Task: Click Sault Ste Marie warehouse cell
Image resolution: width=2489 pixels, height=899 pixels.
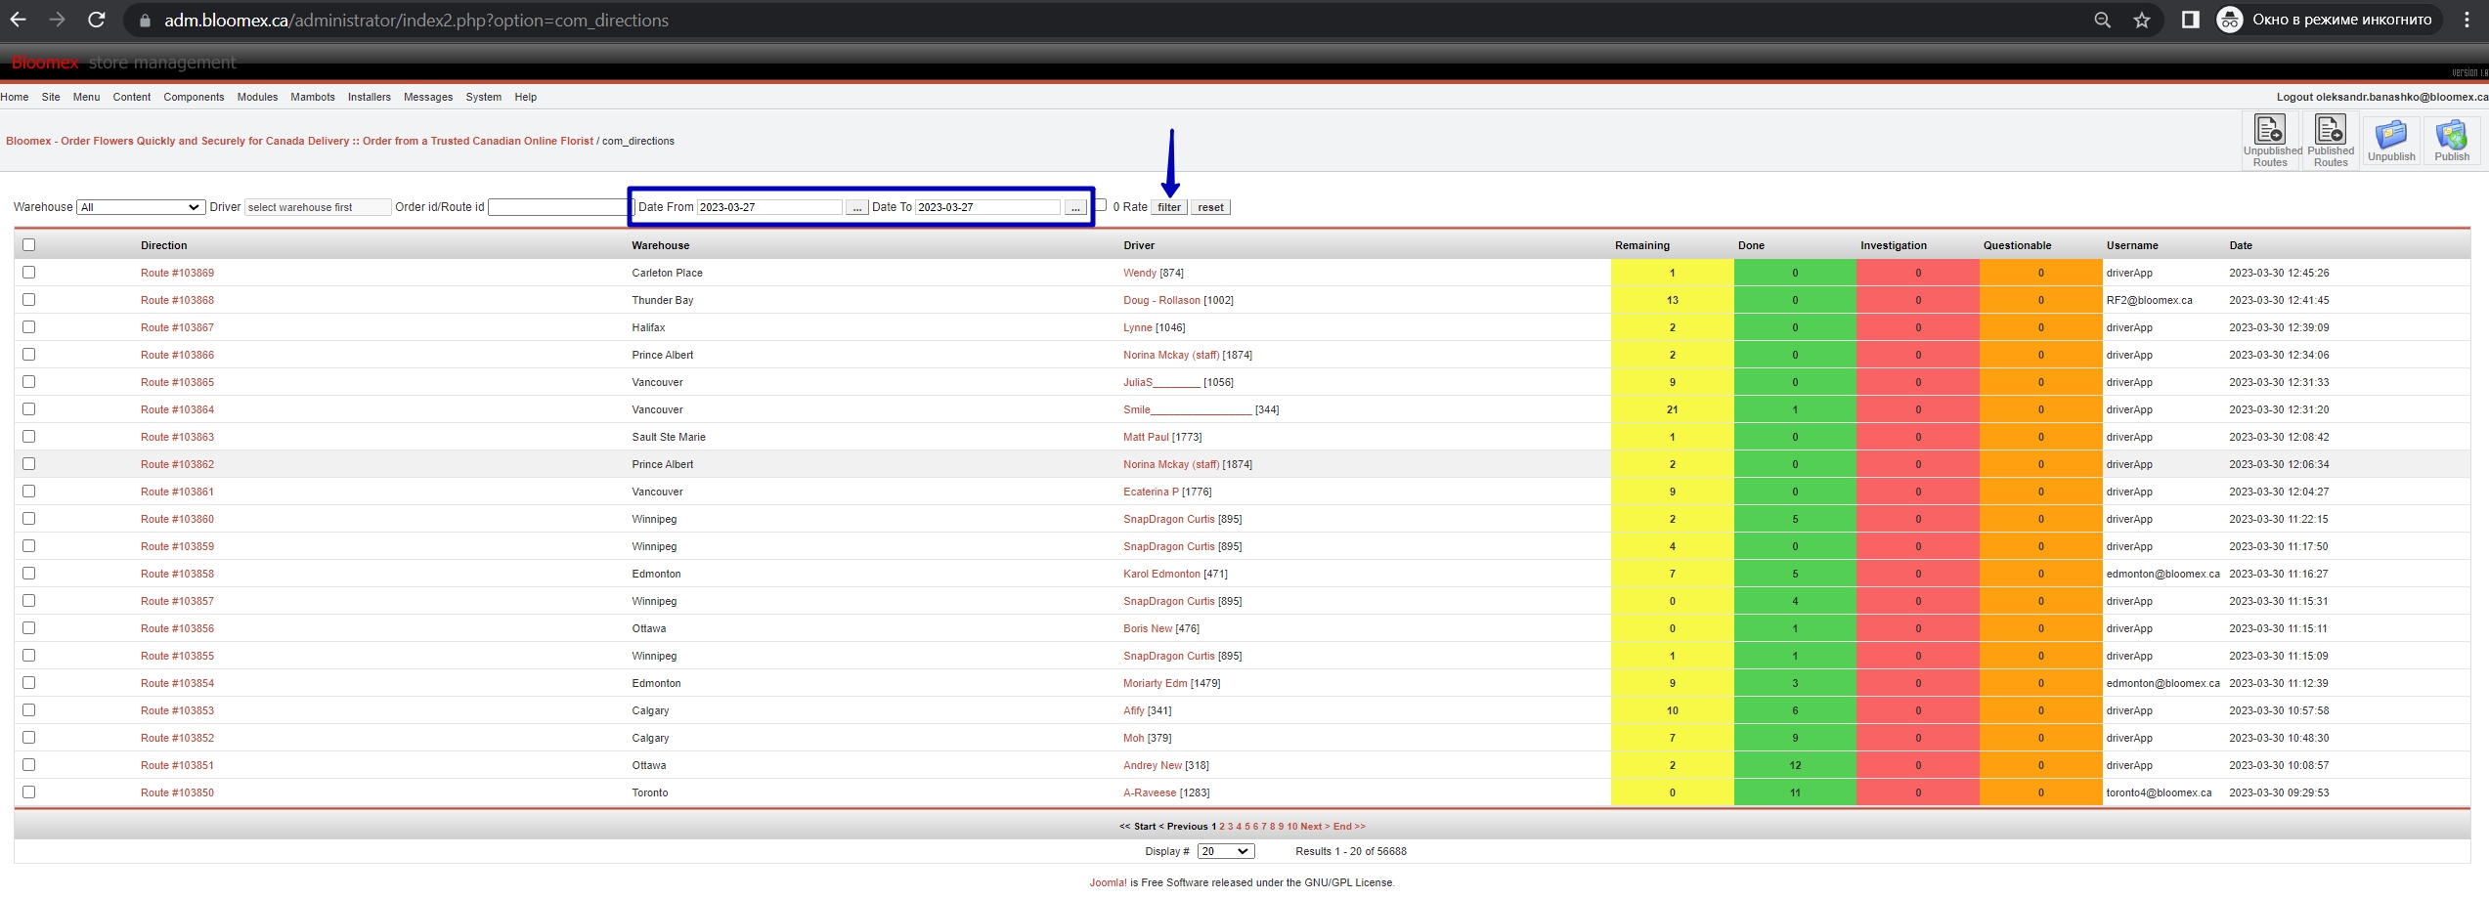Action: coord(669,437)
